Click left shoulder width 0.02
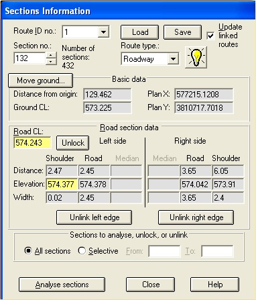 click(62, 198)
